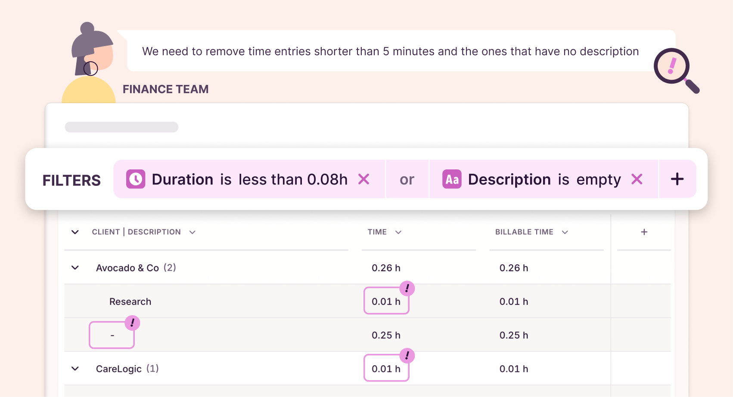This screenshot has height=397, width=733.
Task: Click the warning badge next to 0.01 h Research entry
Action: click(407, 288)
